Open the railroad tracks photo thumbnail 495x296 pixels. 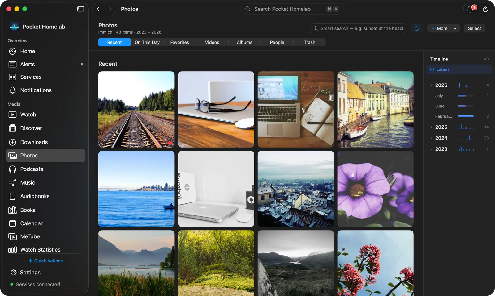(x=136, y=109)
